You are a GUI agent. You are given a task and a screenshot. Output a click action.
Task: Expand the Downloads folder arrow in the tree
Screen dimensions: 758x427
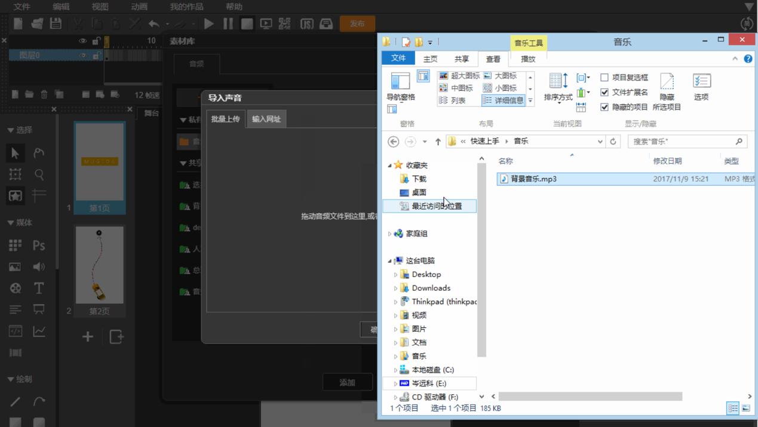(x=395, y=288)
